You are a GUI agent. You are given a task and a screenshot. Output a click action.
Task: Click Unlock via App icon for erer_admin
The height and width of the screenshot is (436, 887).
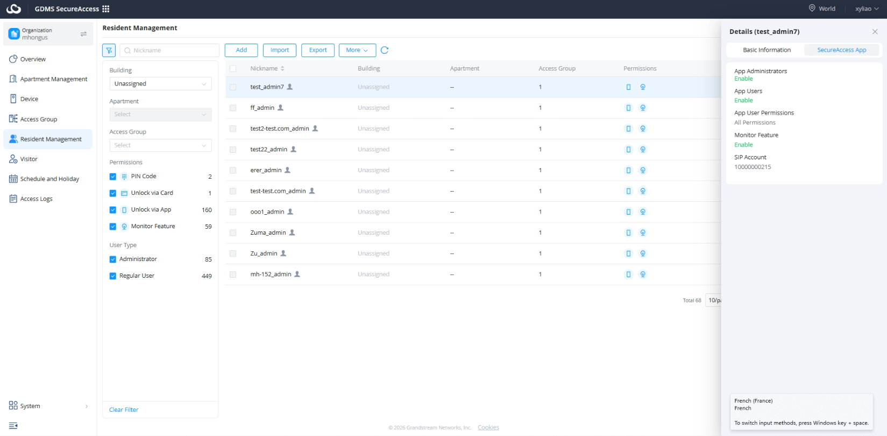click(x=628, y=170)
